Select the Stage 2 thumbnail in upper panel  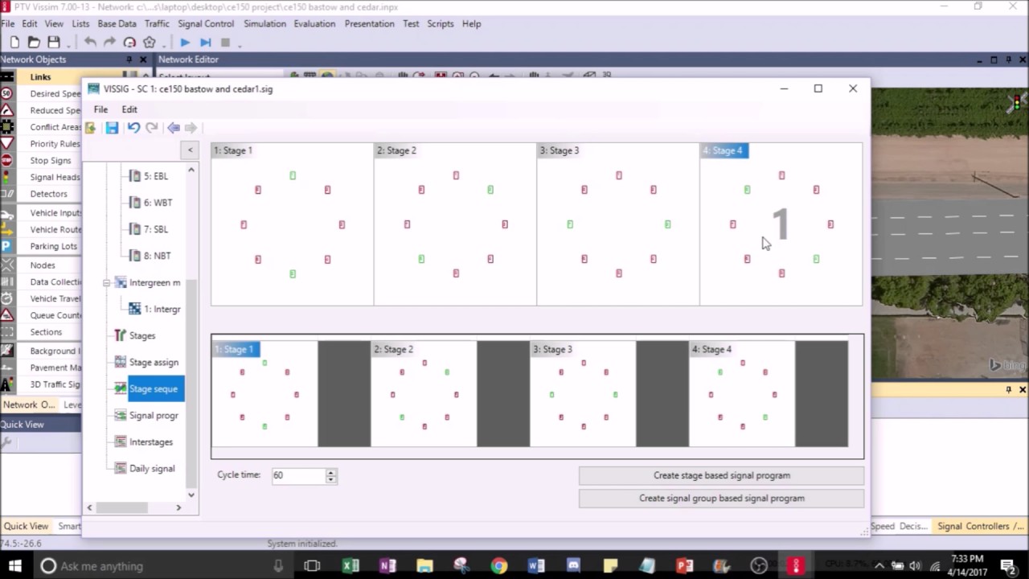click(x=455, y=224)
